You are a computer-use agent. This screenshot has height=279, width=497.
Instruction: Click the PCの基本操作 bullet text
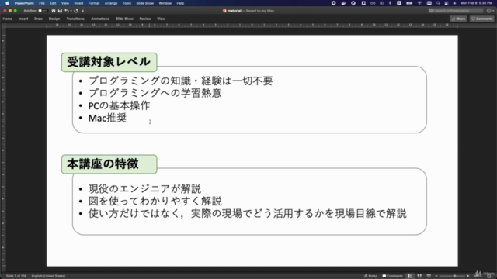[x=119, y=105]
